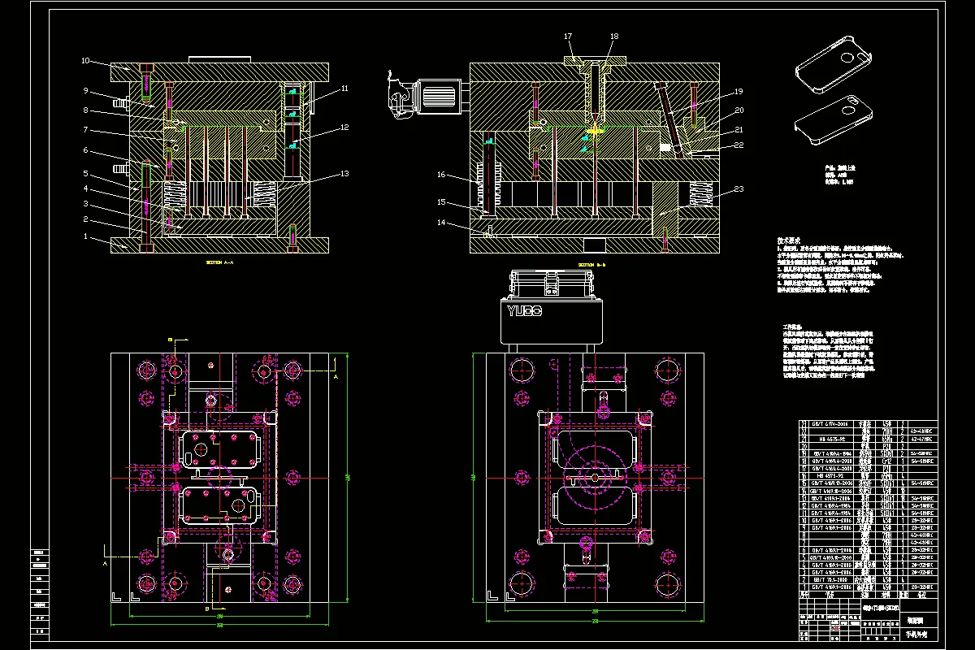Click callout number 19 beside section B-B
The image size is (975, 650).
coord(739,91)
